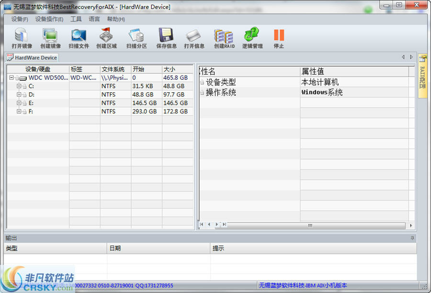
Task: Click the 保存信息 floppy disk icon
Action: click(166, 38)
